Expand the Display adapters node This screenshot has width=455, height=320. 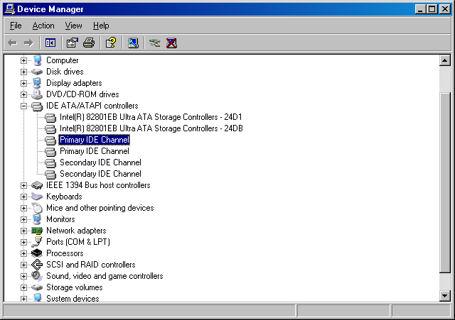pos(23,83)
